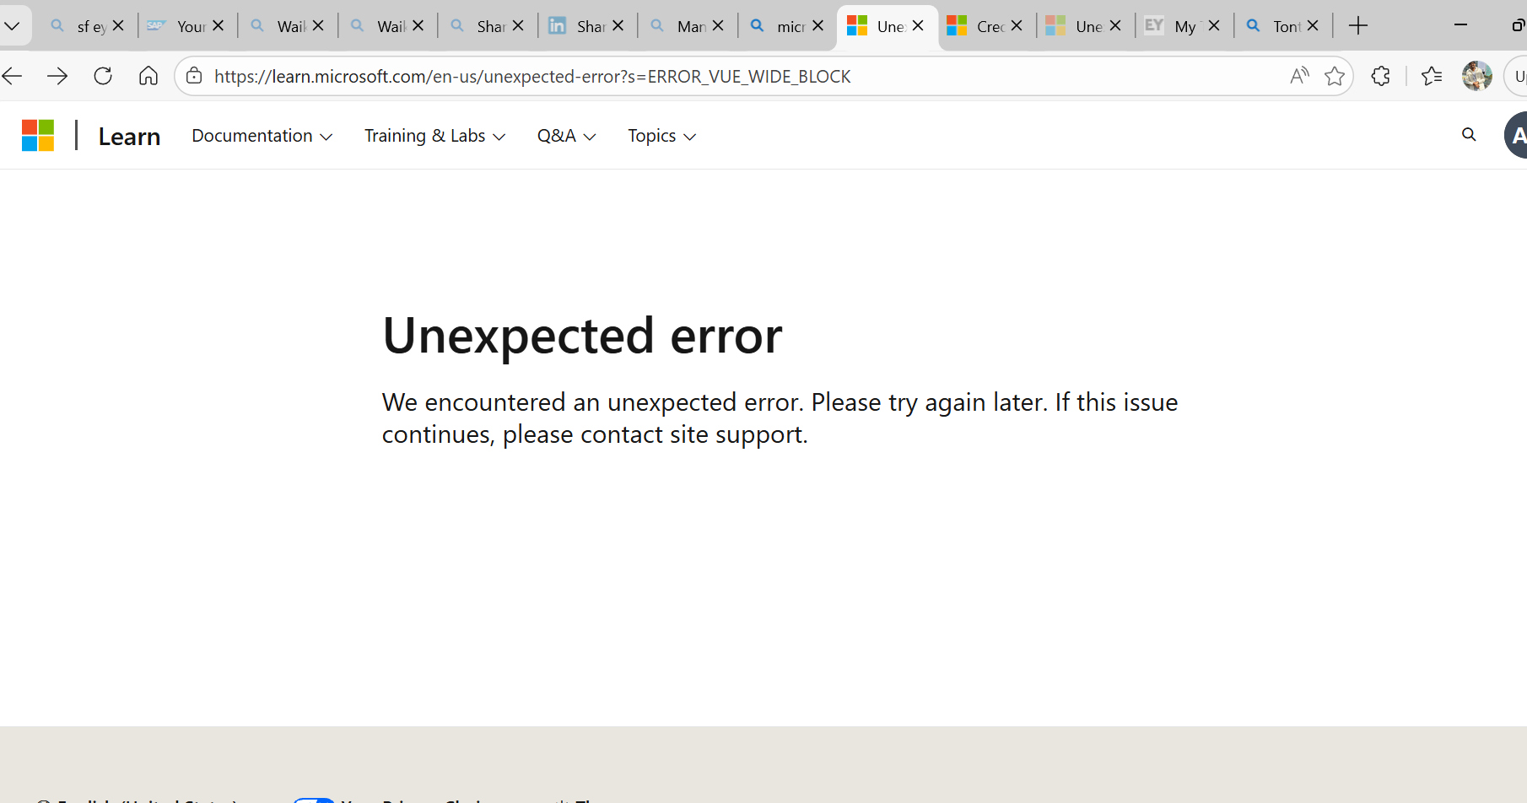This screenshot has width=1527, height=803.
Task: Click the Read aloud icon in address bar
Action: [1299, 76]
